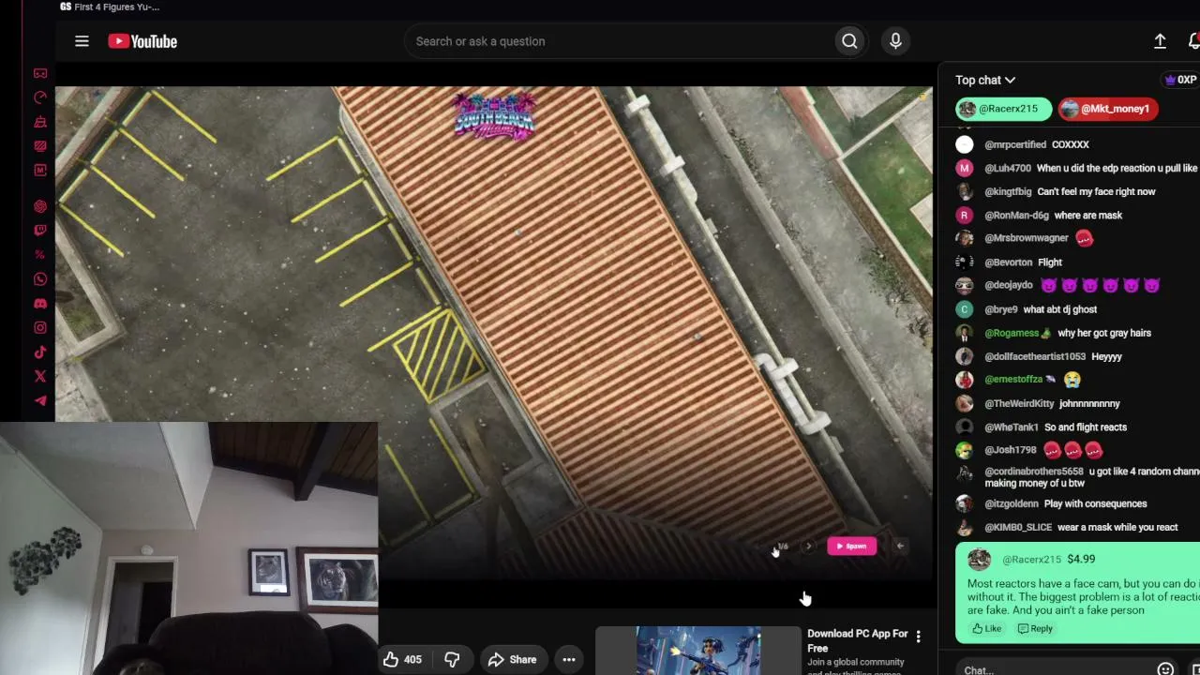The image size is (1200, 675).
Task: Open the X (Twitter) sidebar icon
Action: pyautogui.click(x=40, y=377)
